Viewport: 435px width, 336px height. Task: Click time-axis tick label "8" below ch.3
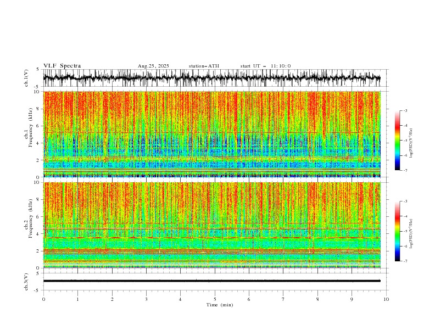pyautogui.click(x=317, y=299)
